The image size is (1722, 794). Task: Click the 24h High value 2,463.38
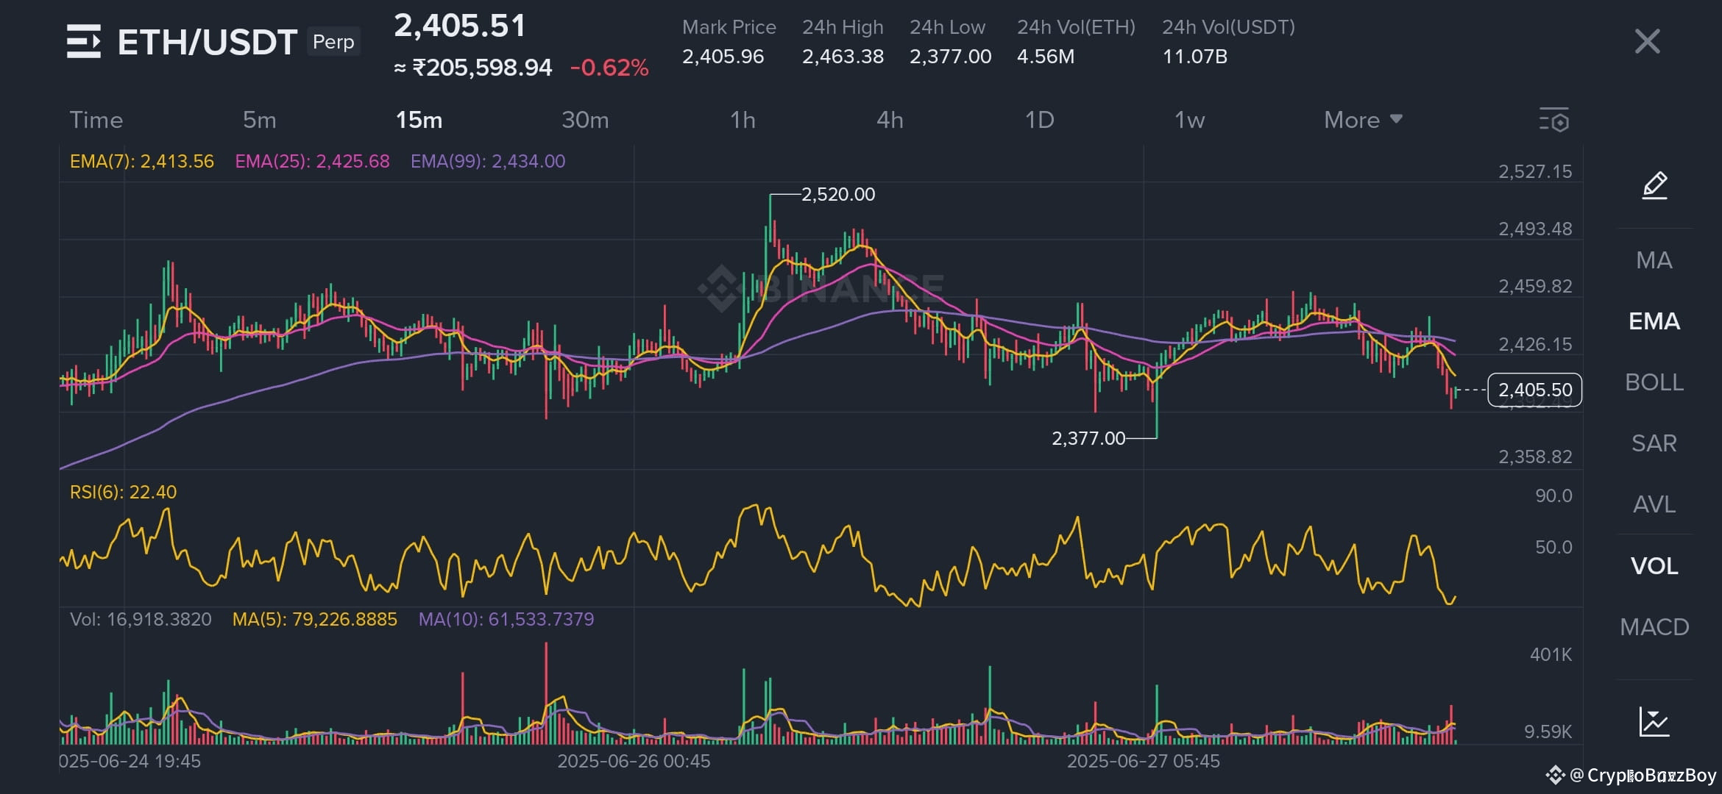tap(843, 57)
